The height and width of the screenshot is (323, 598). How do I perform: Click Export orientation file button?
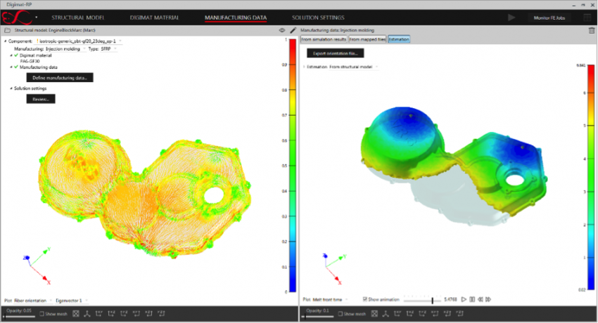(x=335, y=53)
